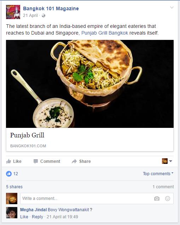Open the Top comments sorting dropdown

point(158,174)
